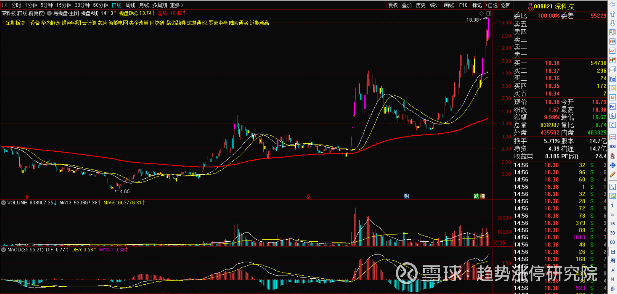Click the 历史 history button

[x=421, y=5]
